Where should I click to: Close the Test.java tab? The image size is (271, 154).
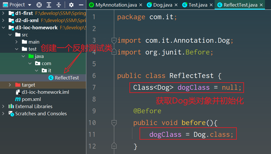click(211, 5)
